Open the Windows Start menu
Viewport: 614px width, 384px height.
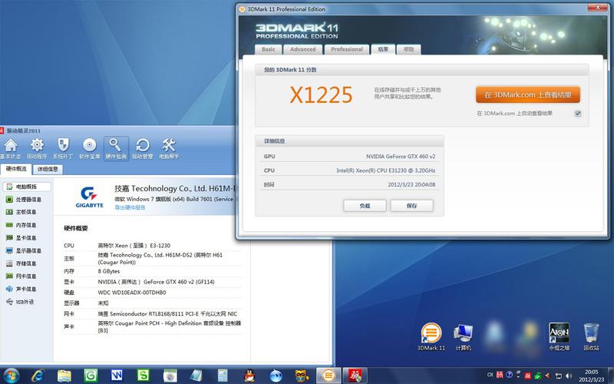coord(11,376)
